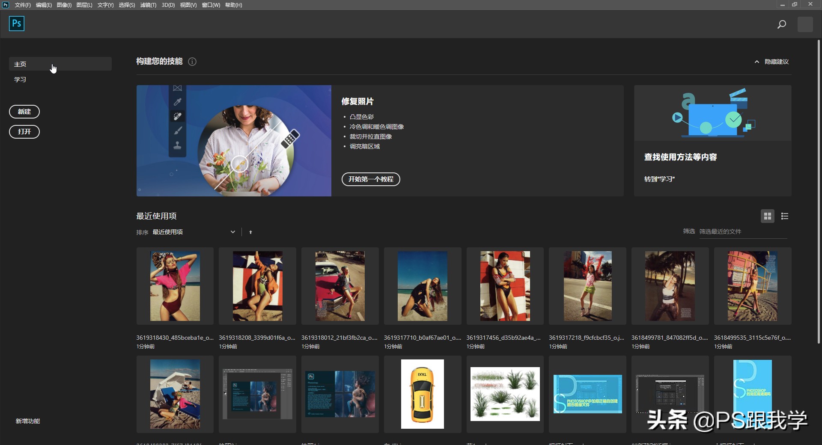Click the info icon beside 构建您的技能
822x445 pixels.
point(192,62)
